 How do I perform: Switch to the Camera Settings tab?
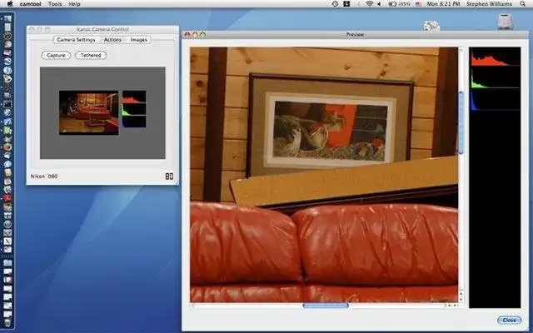pyautogui.click(x=76, y=40)
